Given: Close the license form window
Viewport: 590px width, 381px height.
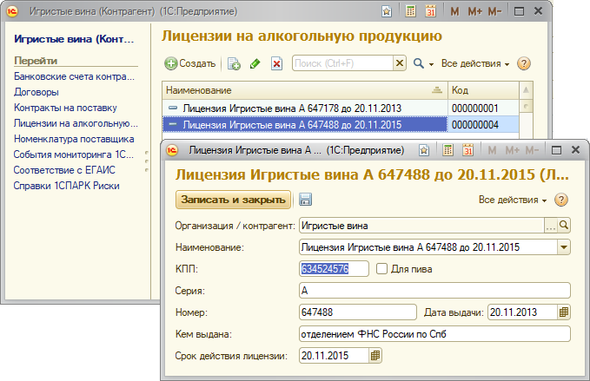Looking at the screenshot, I should click(x=575, y=150).
